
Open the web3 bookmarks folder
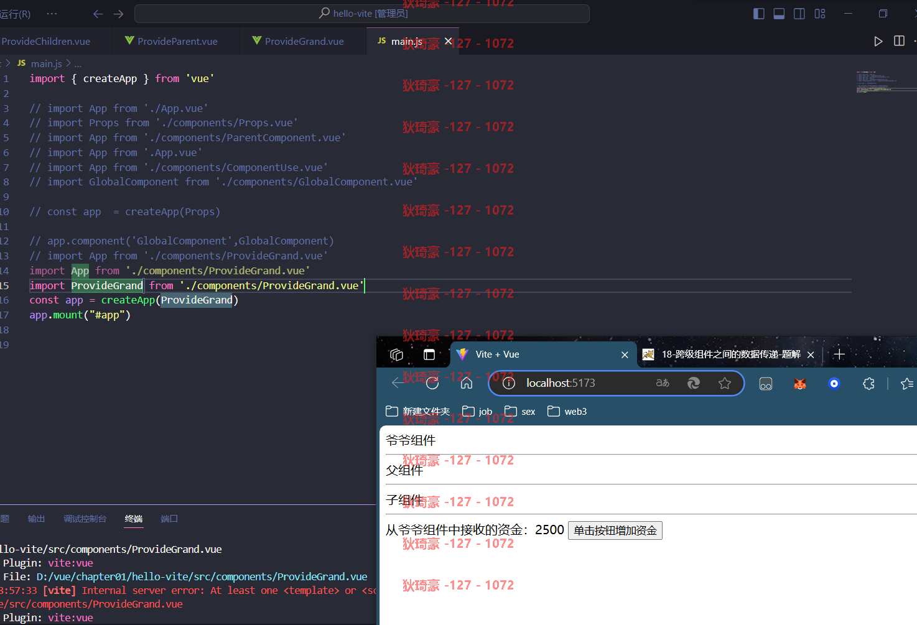coord(567,411)
